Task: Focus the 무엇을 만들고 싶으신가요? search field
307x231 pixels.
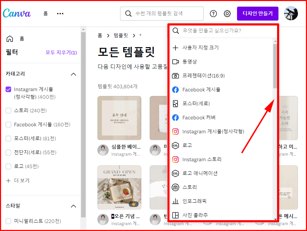Action: coord(223,31)
